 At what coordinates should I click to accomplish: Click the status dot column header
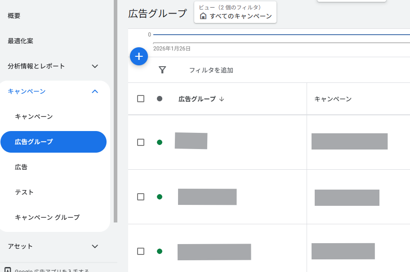[160, 99]
